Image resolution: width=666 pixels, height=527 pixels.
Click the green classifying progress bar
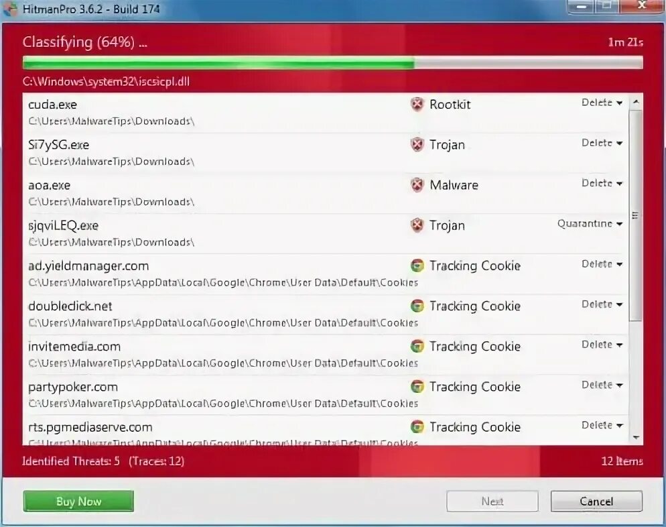point(332,63)
